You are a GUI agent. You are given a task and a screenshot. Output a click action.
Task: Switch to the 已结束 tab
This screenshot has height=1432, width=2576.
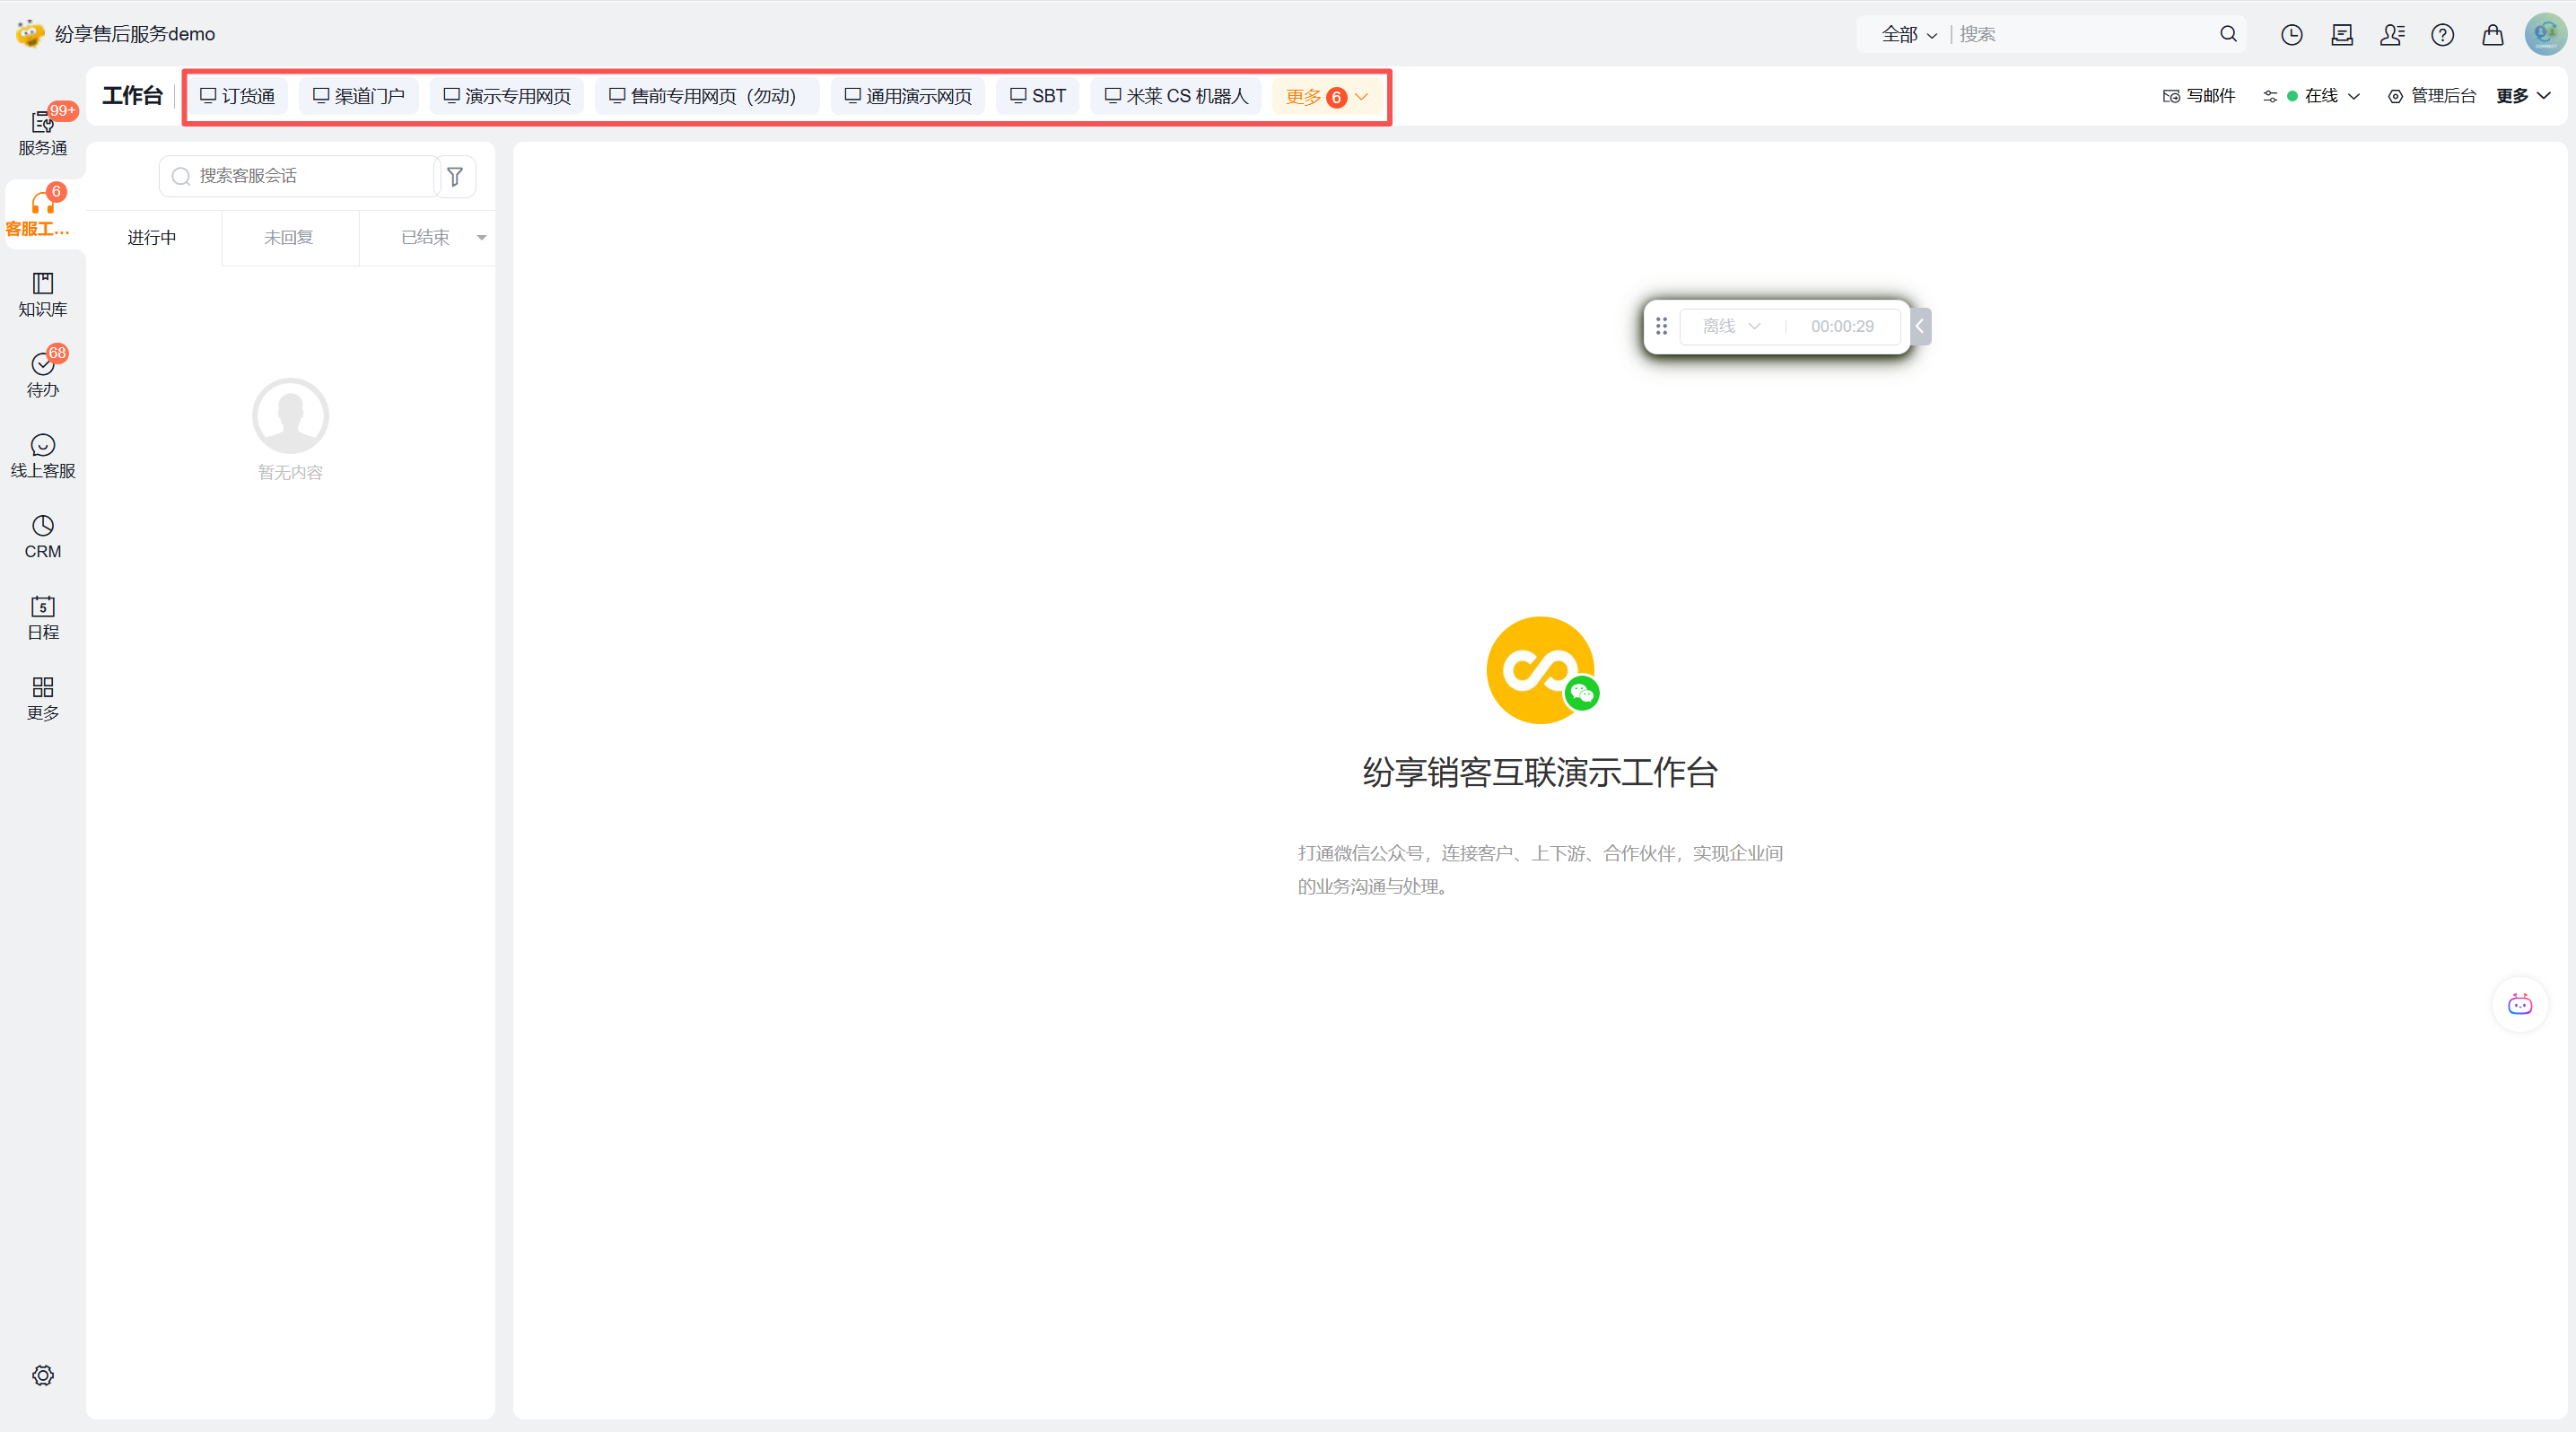coord(426,238)
